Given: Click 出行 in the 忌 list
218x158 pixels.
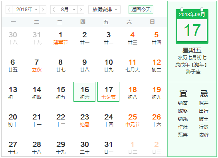Looking at the screenshot, I should tap(204, 111).
